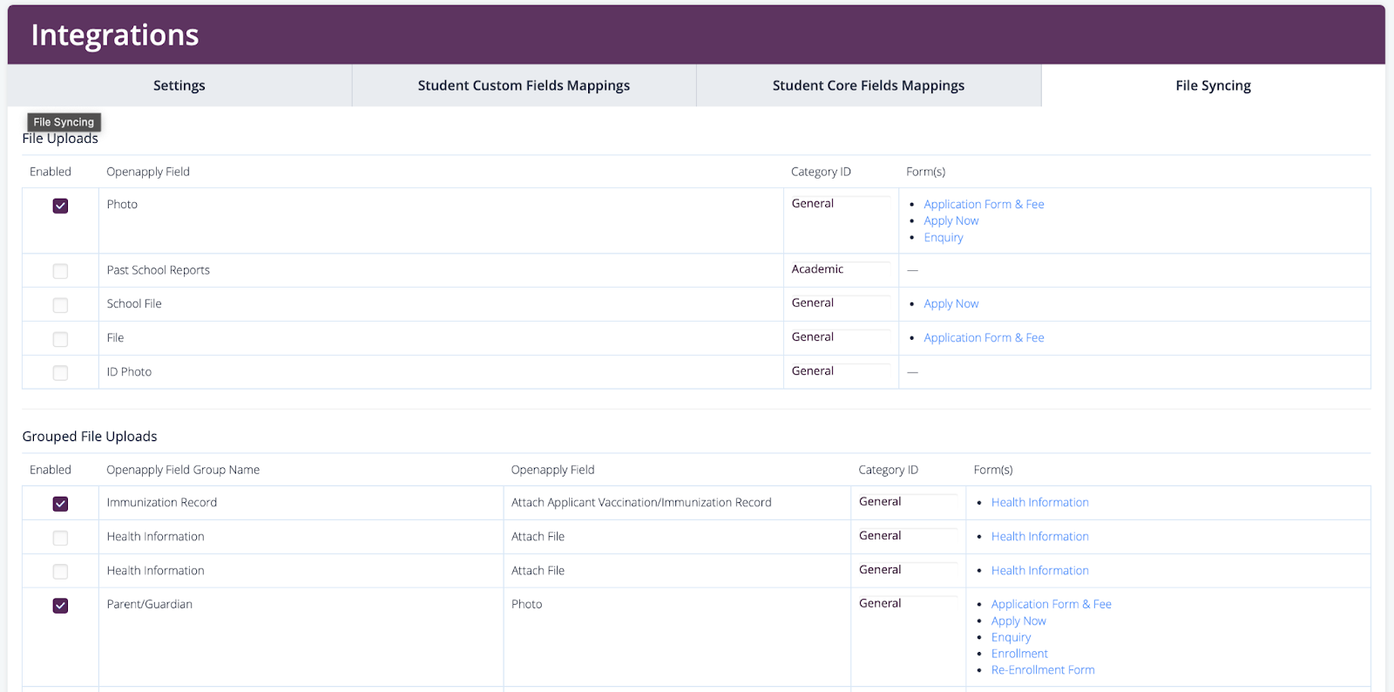Edit Category ID for ID Photo row

click(839, 371)
